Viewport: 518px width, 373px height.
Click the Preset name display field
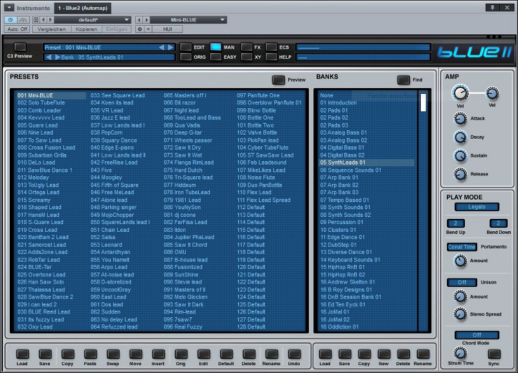pyautogui.click(x=109, y=47)
